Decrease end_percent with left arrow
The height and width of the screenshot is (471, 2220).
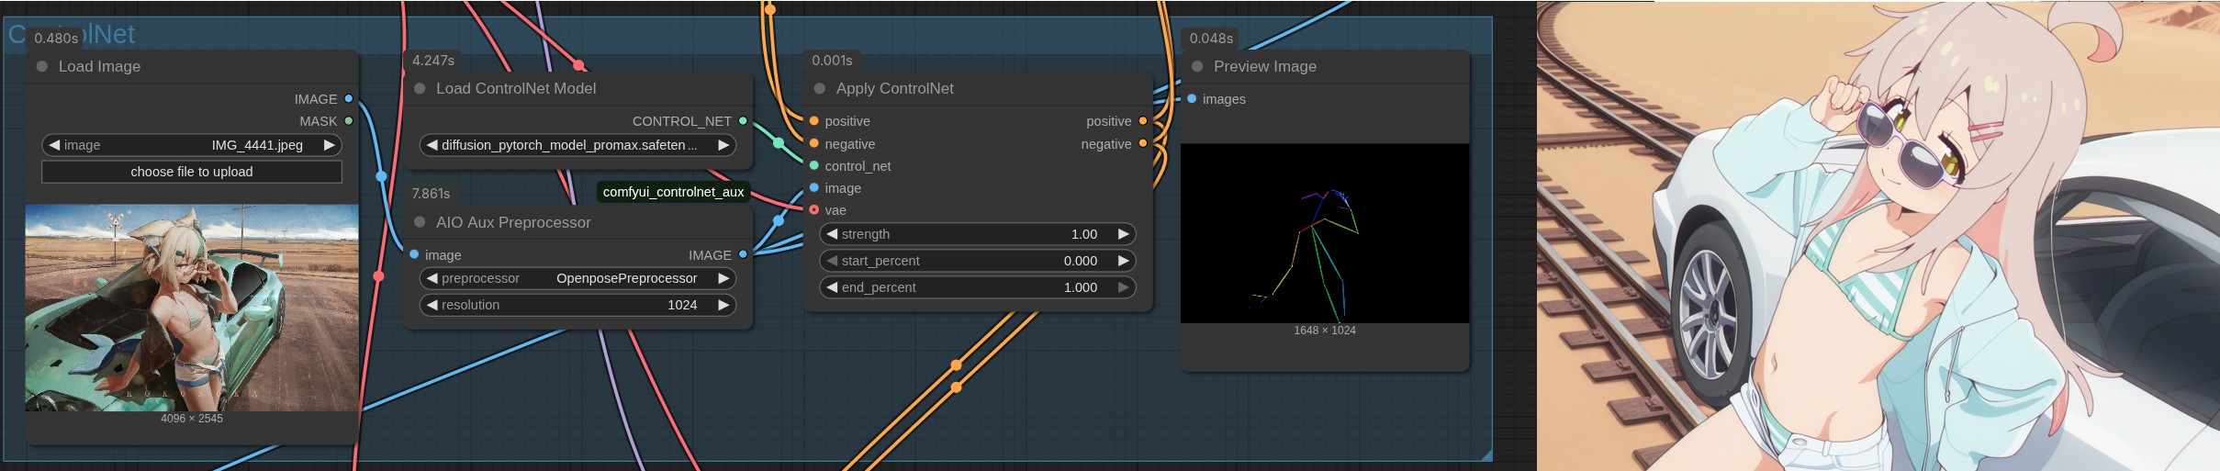coord(832,287)
